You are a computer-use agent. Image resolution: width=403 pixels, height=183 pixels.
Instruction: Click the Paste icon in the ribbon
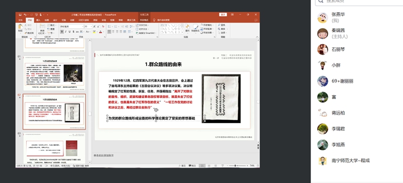point(20,27)
